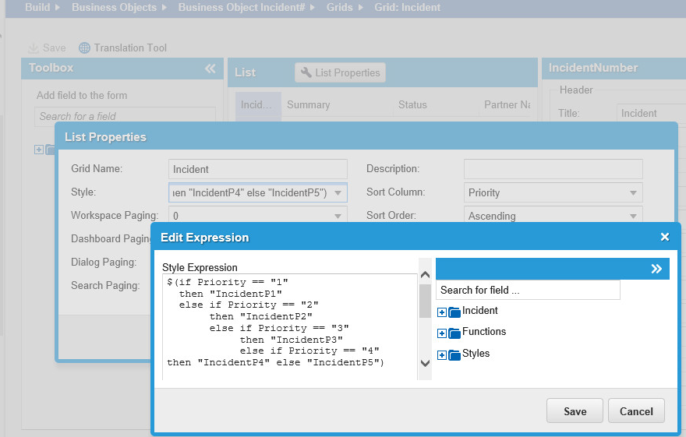686x437 pixels.
Task: Go to Business Objects breadcrumb
Action: pyautogui.click(x=114, y=8)
